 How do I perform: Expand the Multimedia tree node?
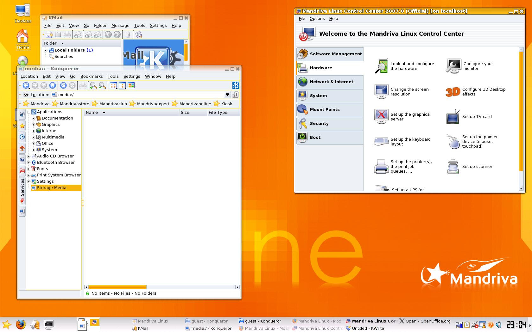(33, 137)
